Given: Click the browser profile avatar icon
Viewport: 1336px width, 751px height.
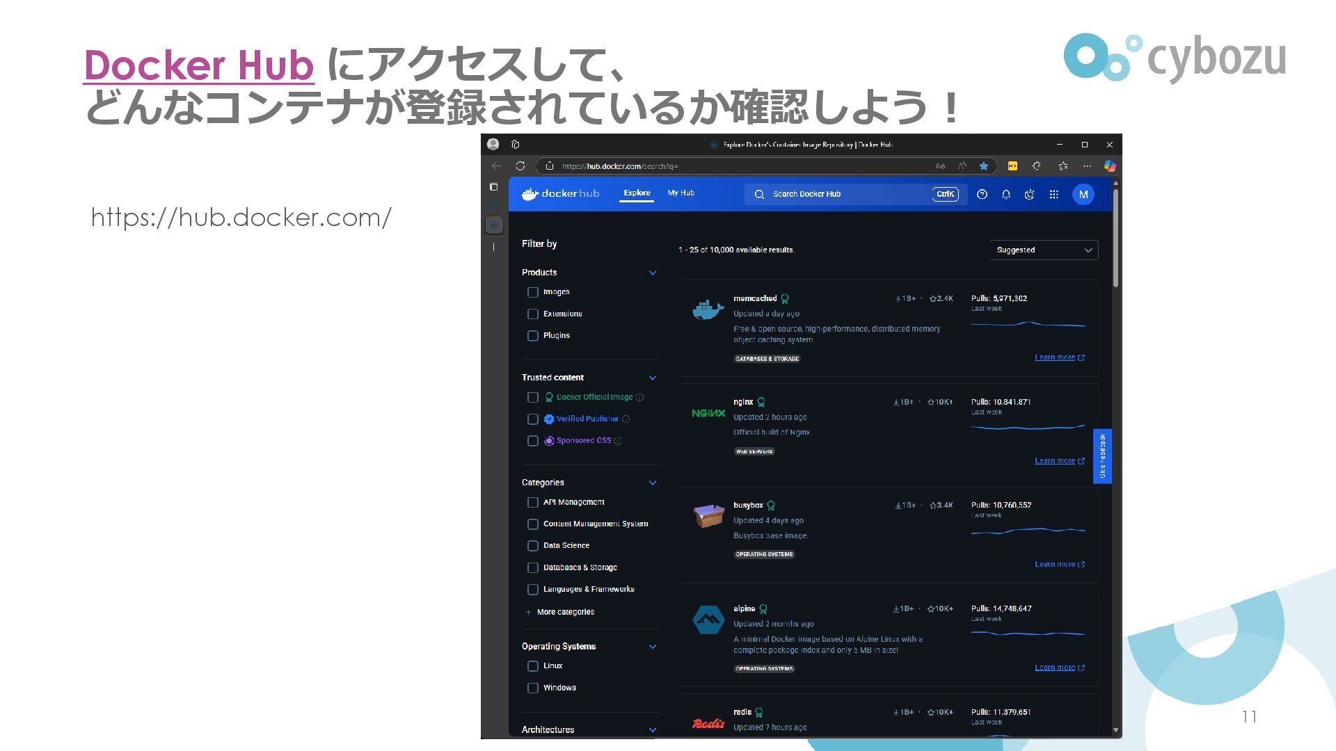Looking at the screenshot, I should pyautogui.click(x=493, y=144).
